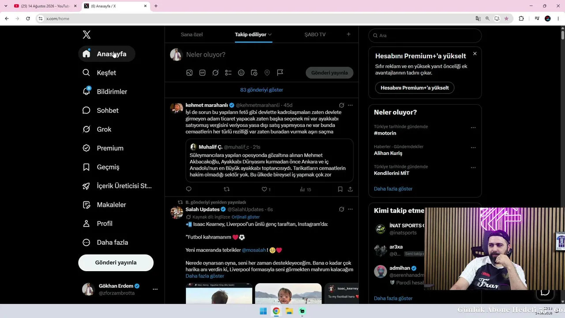
Task: Reload the page in the browser
Action: click(28, 19)
